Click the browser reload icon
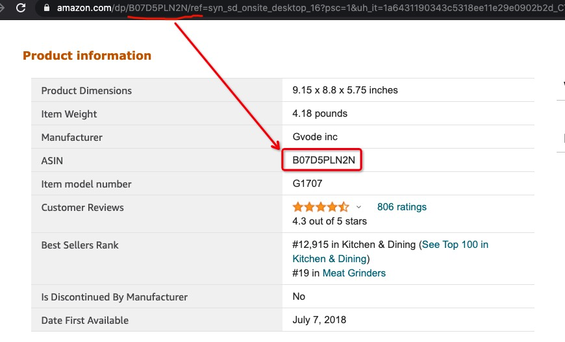The height and width of the screenshot is (342, 565). pos(21,8)
